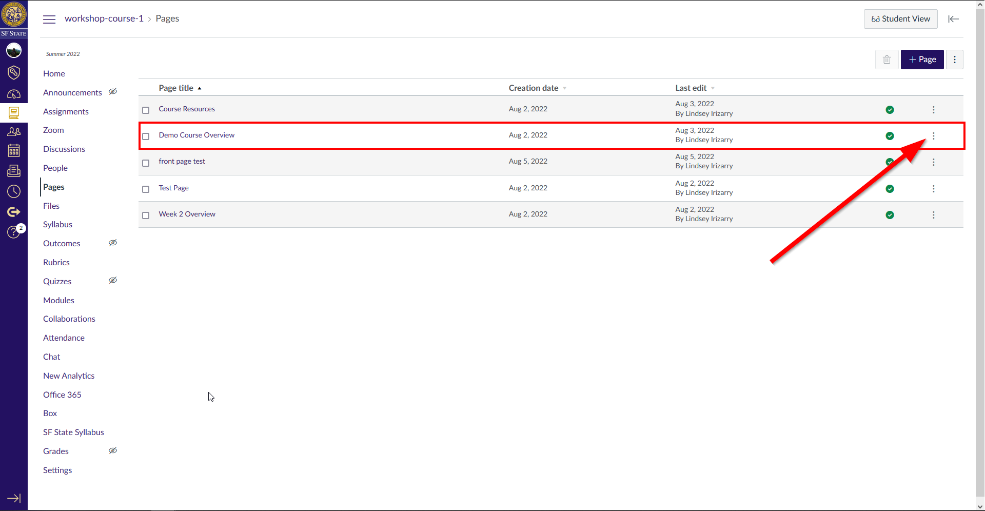Open Syllabus in the course menu
The image size is (985, 511).
coord(57,225)
